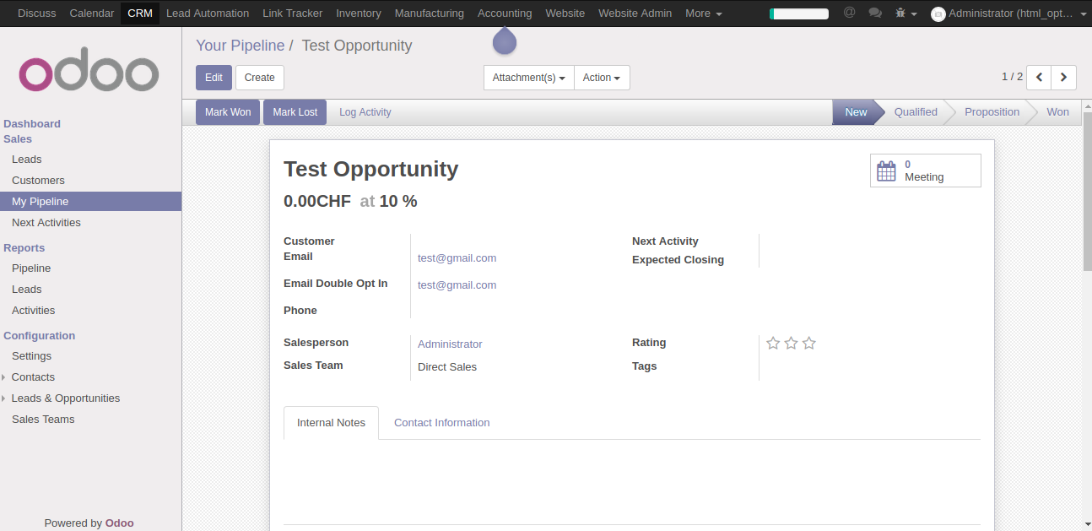Screen dimensions: 1092x531
Task: Open the @ mentions icon in top bar
Action: pos(849,13)
